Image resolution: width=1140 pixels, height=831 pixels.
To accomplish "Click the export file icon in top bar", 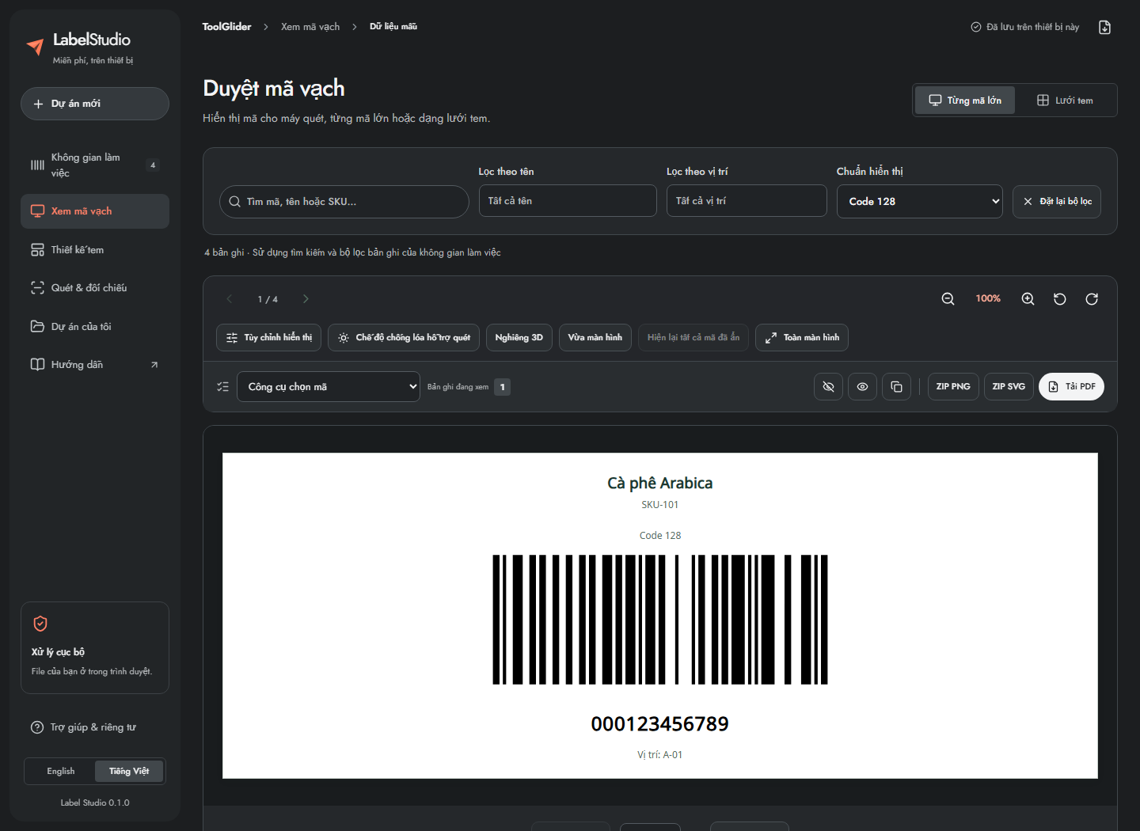I will (1105, 27).
